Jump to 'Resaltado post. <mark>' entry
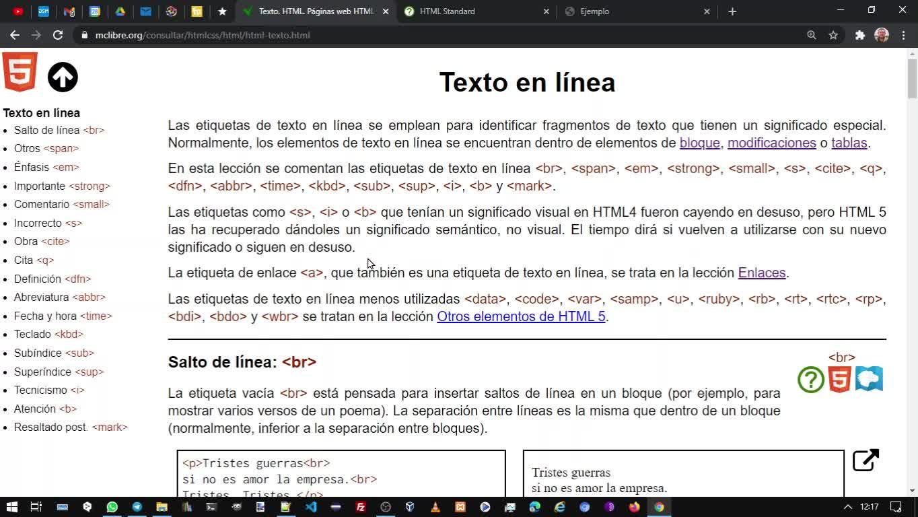This screenshot has width=918, height=517. click(71, 427)
